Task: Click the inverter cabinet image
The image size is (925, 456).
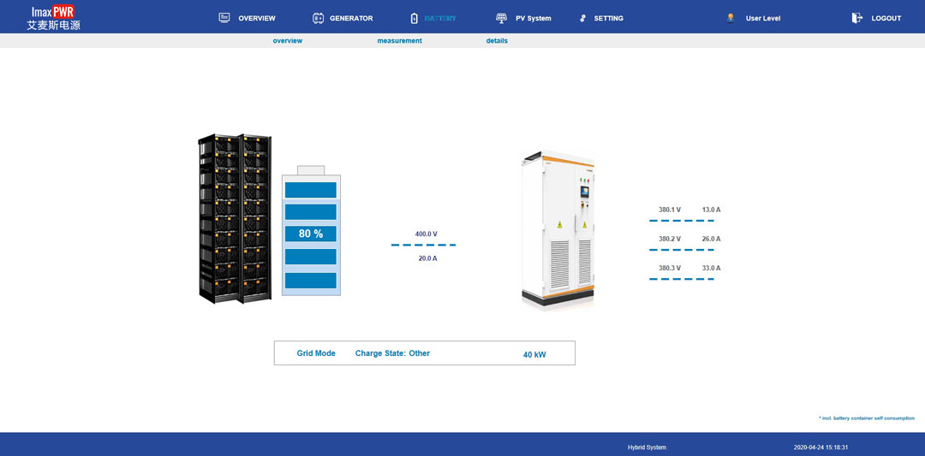Action: [x=558, y=229]
